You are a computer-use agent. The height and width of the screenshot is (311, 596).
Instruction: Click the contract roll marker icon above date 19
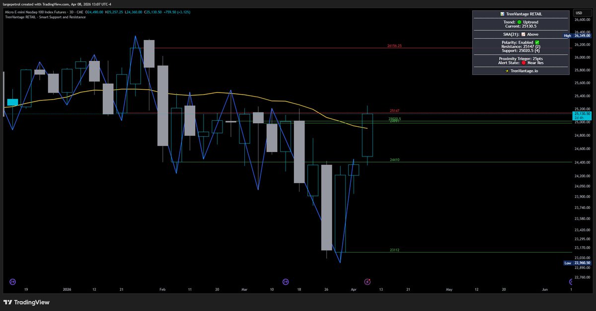(x=12, y=282)
